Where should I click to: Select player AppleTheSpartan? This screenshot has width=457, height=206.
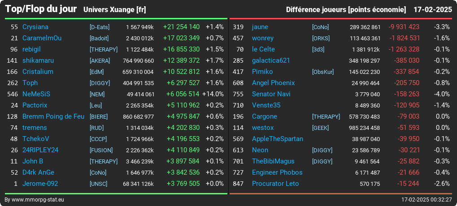point(278,139)
